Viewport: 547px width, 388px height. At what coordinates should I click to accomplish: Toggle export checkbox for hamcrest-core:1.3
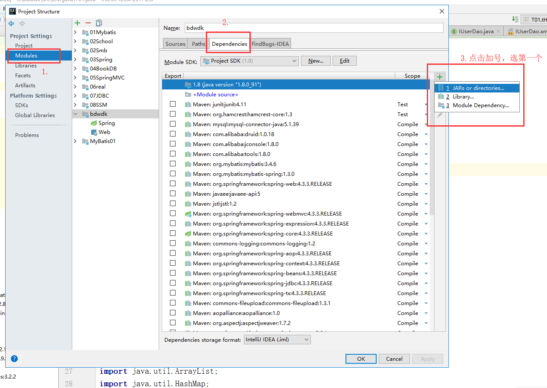[173, 114]
